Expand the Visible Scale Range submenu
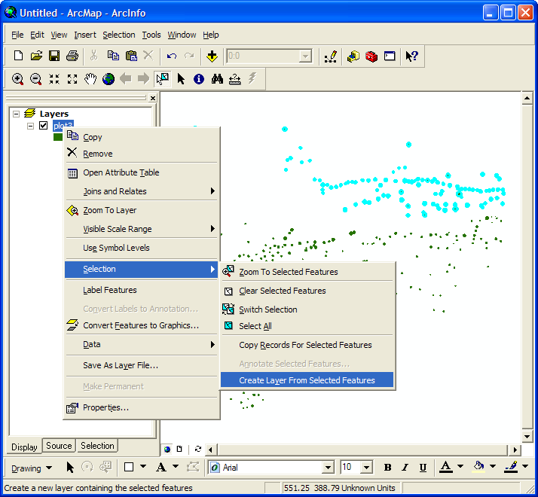Image resolution: width=538 pixels, height=497 pixels. pos(142,229)
